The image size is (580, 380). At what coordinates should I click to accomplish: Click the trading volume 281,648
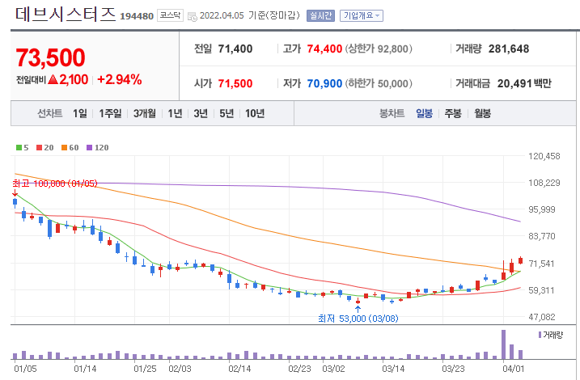(509, 49)
